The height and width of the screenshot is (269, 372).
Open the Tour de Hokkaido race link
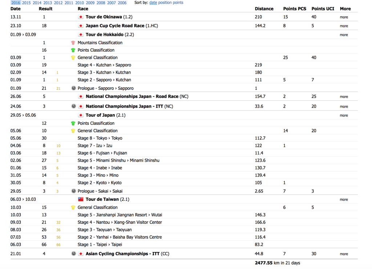point(104,34)
